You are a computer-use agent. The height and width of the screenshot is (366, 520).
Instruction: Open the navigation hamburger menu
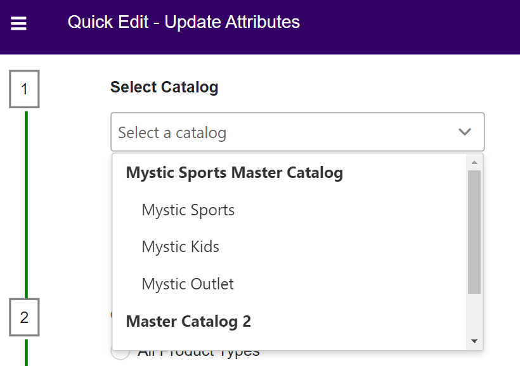coord(18,22)
